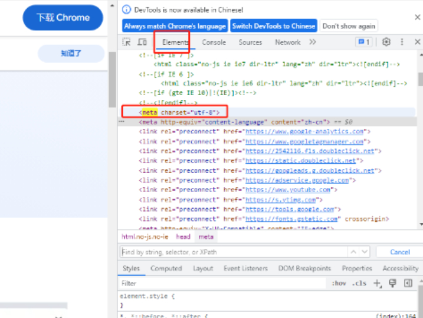
Task: Click Switch DevTools to Chinese
Action: (x=274, y=26)
